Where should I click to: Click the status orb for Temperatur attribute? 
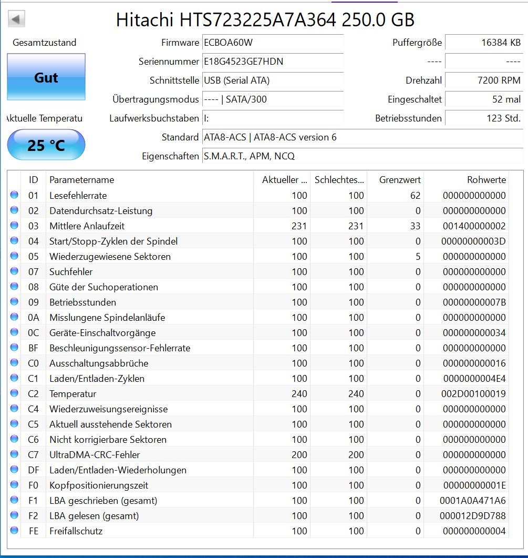click(14, 393)
